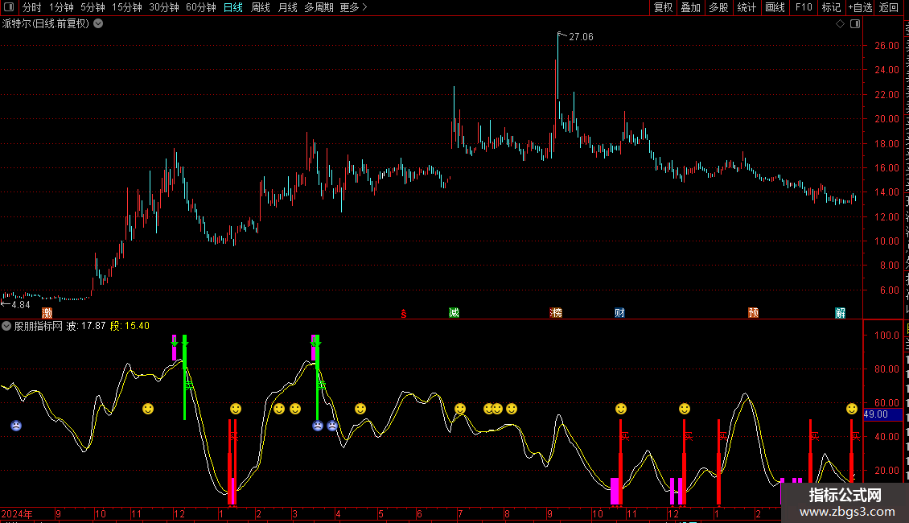Expand the 股朋指标网 indicator panel arrow
Viewport: 909px width, 523px height.
point(6,326)
